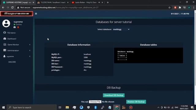196x110 pixels.
Task: Open the volume tray icon
Action: coord(169,107)
